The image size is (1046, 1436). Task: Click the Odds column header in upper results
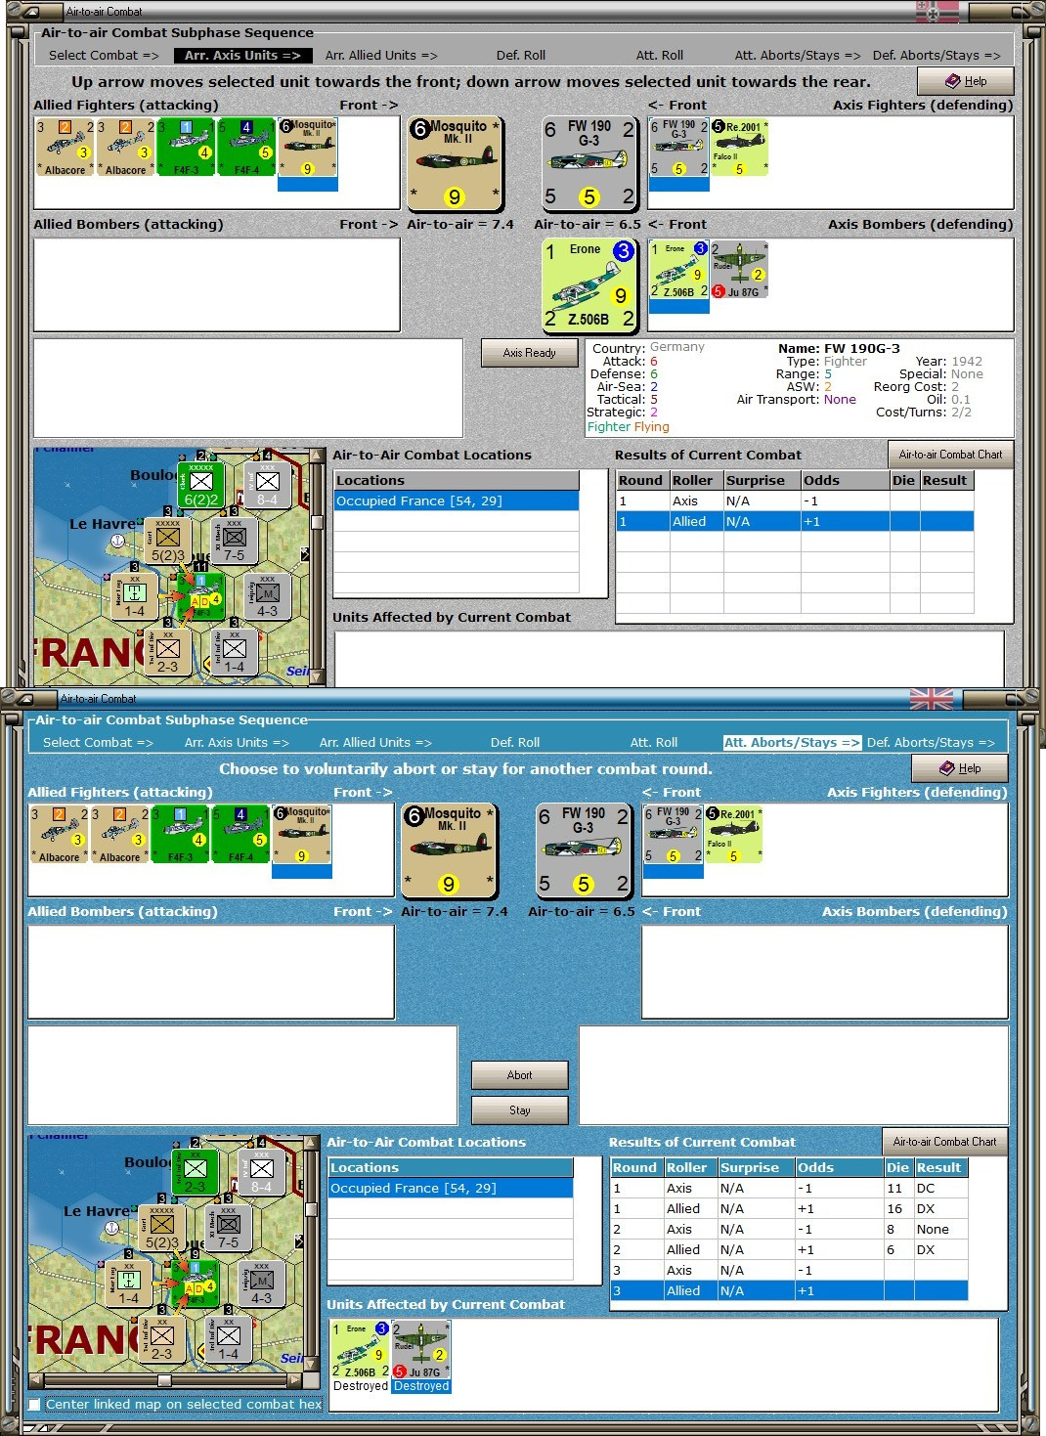click(844, 480)
